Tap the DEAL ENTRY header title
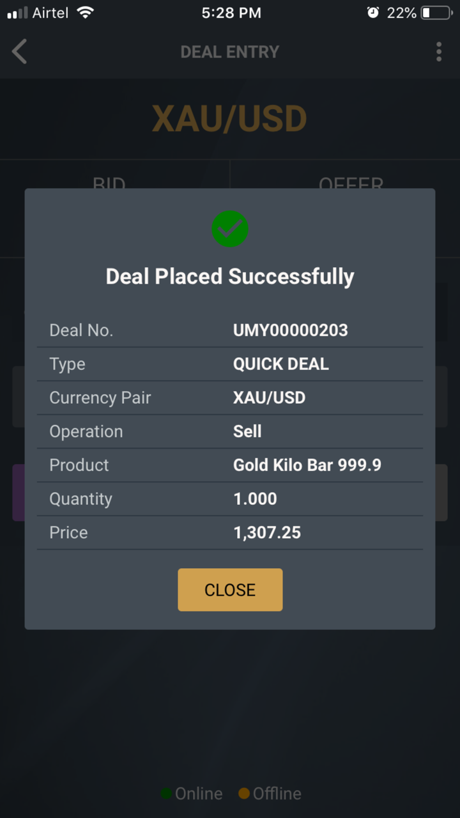The width and height of the screenshot is (460, 818). click(230, 52)
